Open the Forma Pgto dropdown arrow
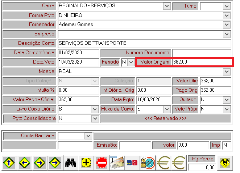The width and height of the screenshot is (240, 173). [x=227, y=16]
